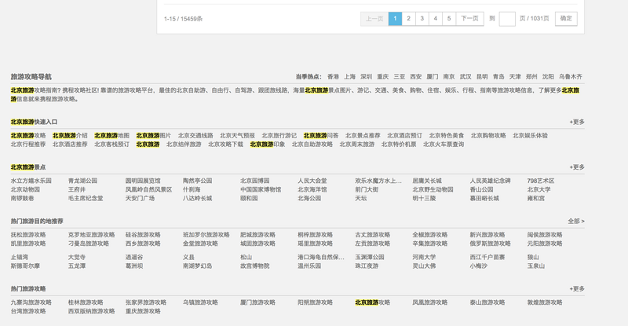The height and width of the screenshot is (326, 628).
Task: Open 桂林旅游攻略 link
Action: coord(86,302)
